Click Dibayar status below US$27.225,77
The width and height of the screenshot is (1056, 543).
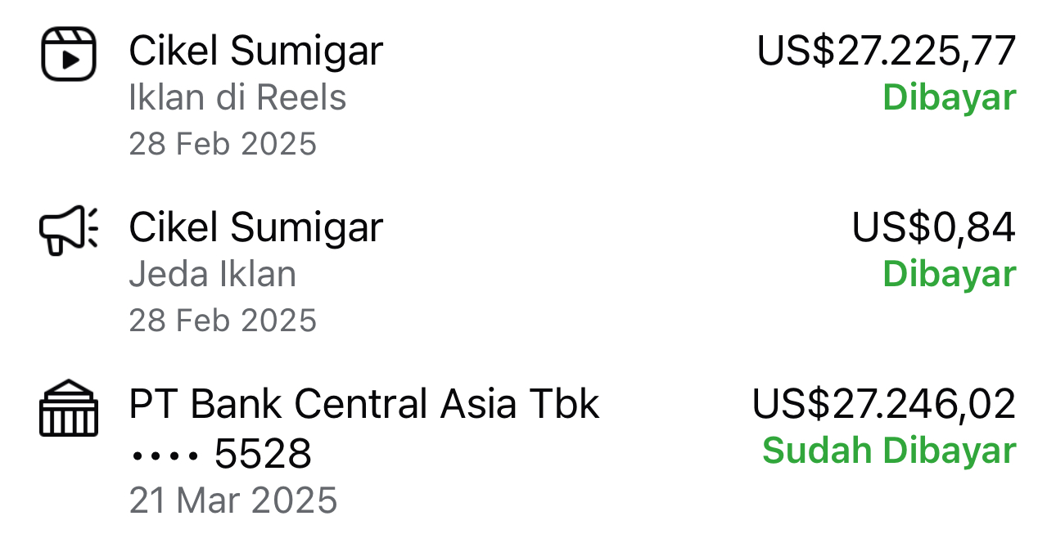tap(949, 98)
